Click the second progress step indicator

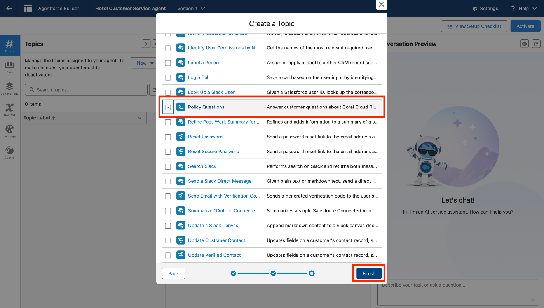273,273
